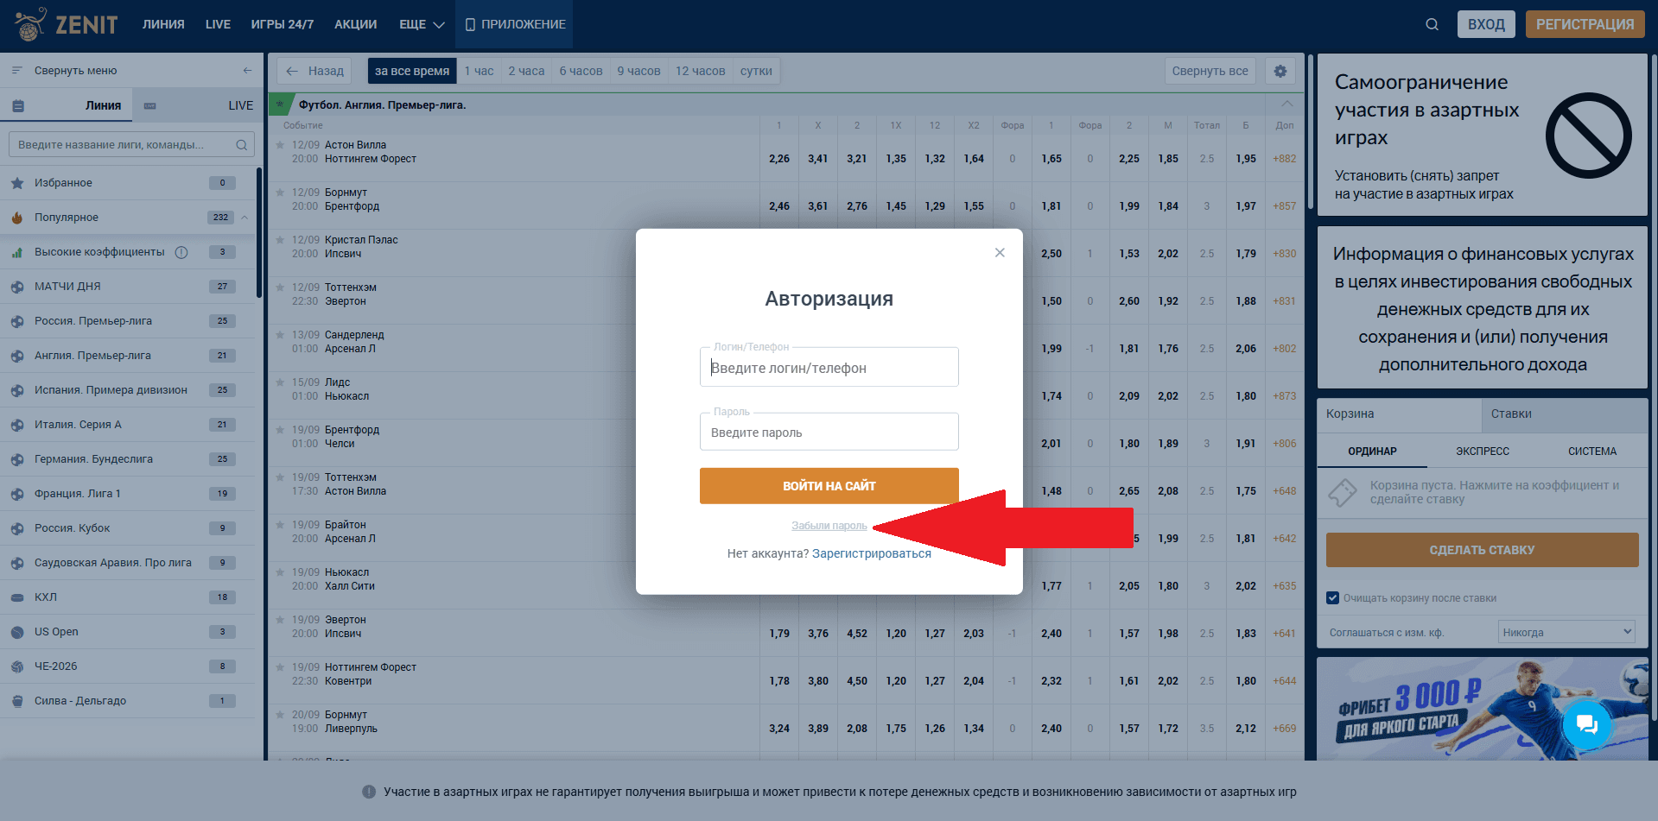
Task: Click the Избранное star icon
Action: tap(17, 183)
